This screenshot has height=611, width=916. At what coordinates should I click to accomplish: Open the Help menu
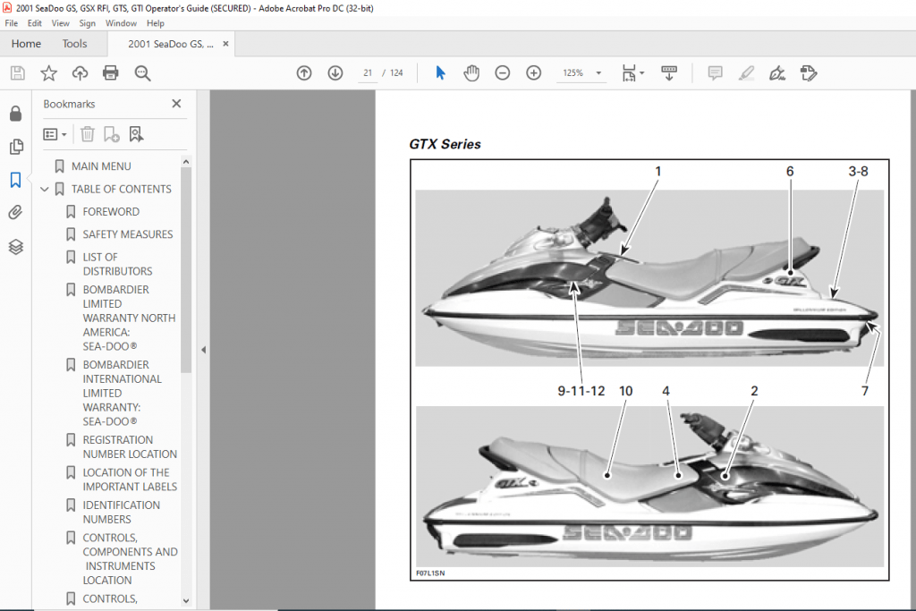coord(156,23)
